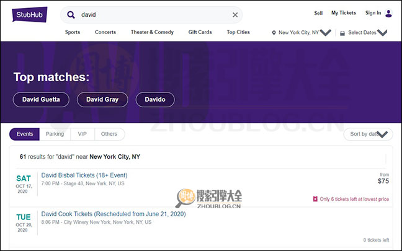
Task: Click the '0 tickets left' text
Action: click(376, 240)
